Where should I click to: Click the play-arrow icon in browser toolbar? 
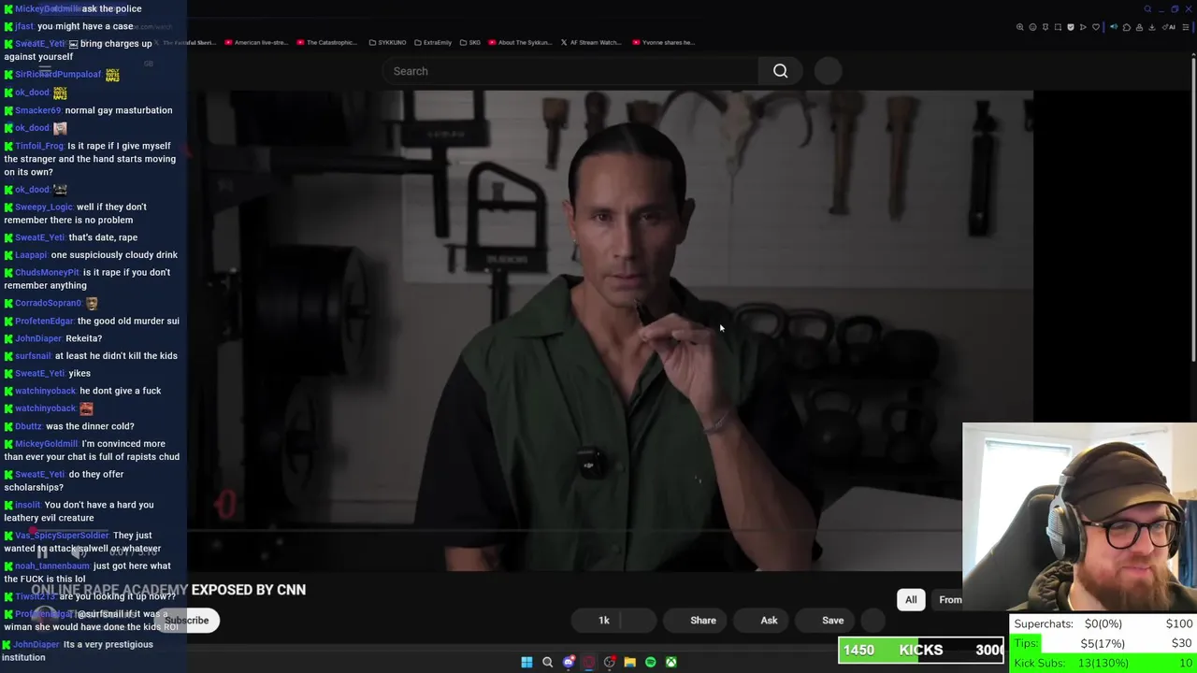(1083, 27)
